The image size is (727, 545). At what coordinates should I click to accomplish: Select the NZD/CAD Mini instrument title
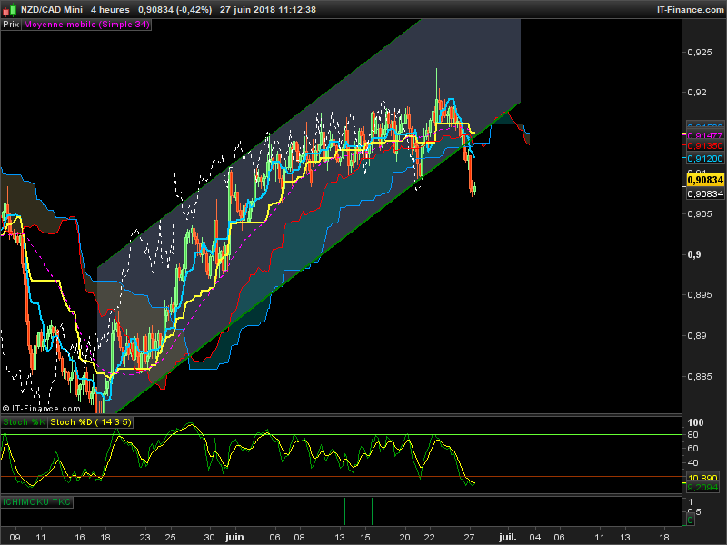52,10
